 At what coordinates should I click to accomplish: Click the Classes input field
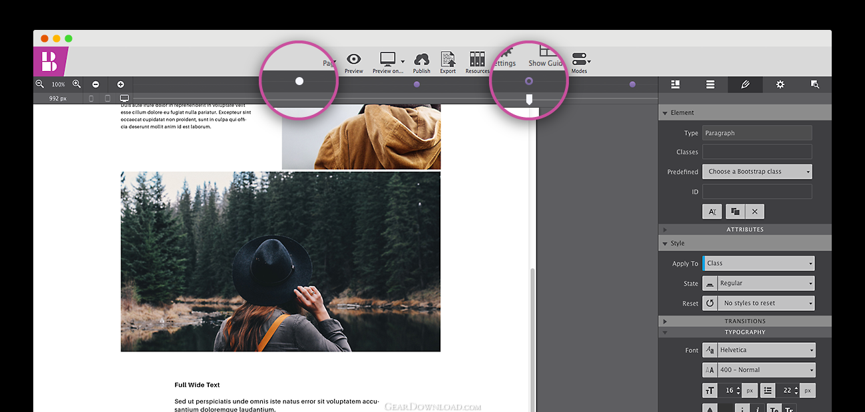coord(757,152)
